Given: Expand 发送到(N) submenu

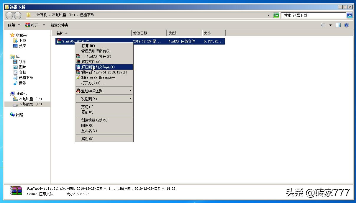Looking at the screenshot, I should tap(104, 99).
